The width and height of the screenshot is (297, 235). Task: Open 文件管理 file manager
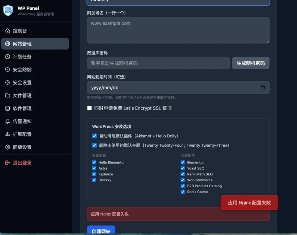click(x=35, y=95)
